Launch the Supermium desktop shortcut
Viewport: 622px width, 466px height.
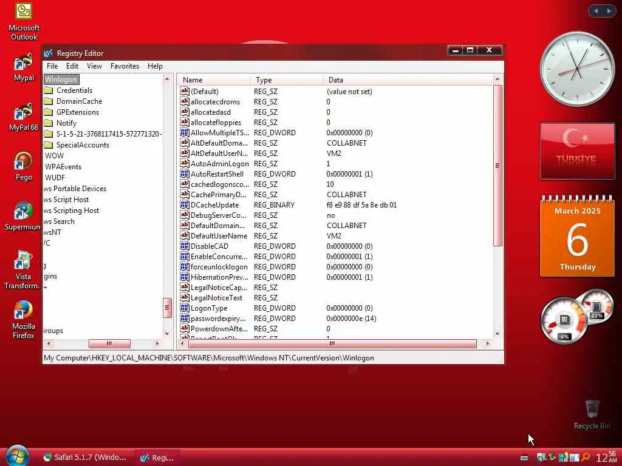(x=22, y=216)
